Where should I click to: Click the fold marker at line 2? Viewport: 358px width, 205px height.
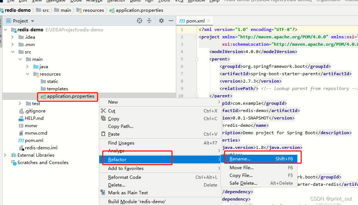pos(197,37)
